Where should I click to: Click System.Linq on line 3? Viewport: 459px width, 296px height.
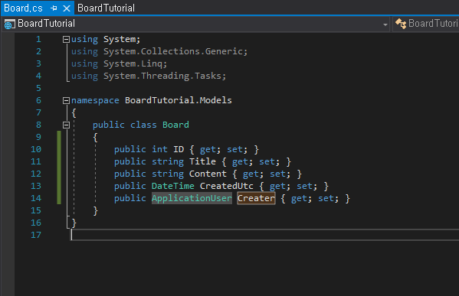click(133, 63)
